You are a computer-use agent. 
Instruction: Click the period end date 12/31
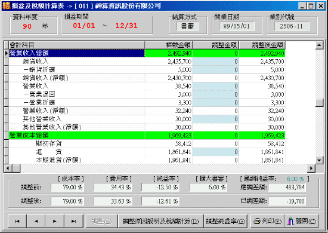(x=126, y=26)
